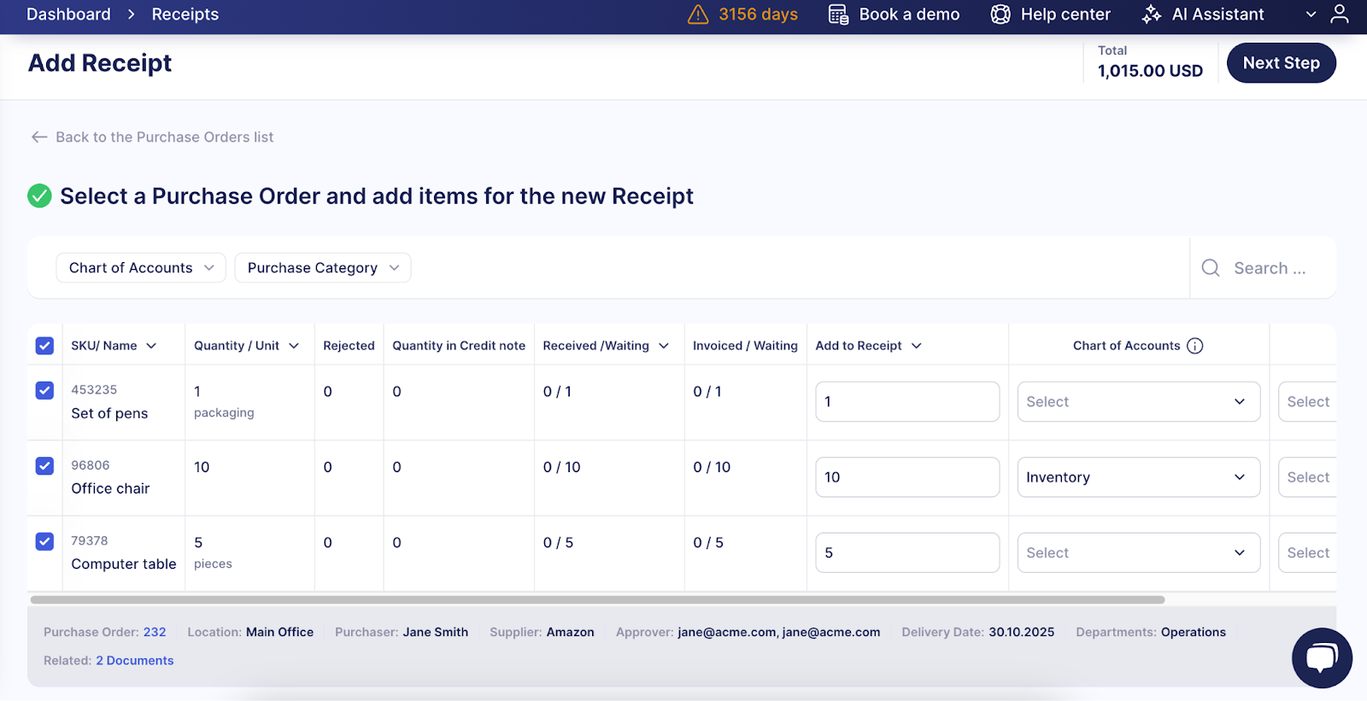Open the Inventory account dropdown for Office chair
This screenshot has width=1367, height=701.
(1138, 477)
